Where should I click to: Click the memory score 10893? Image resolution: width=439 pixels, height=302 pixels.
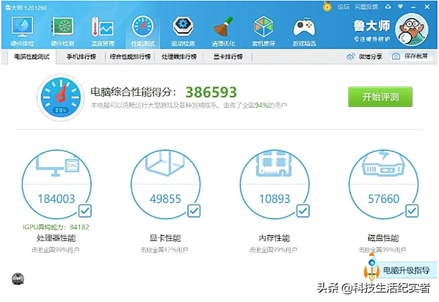tap(274, 199)
